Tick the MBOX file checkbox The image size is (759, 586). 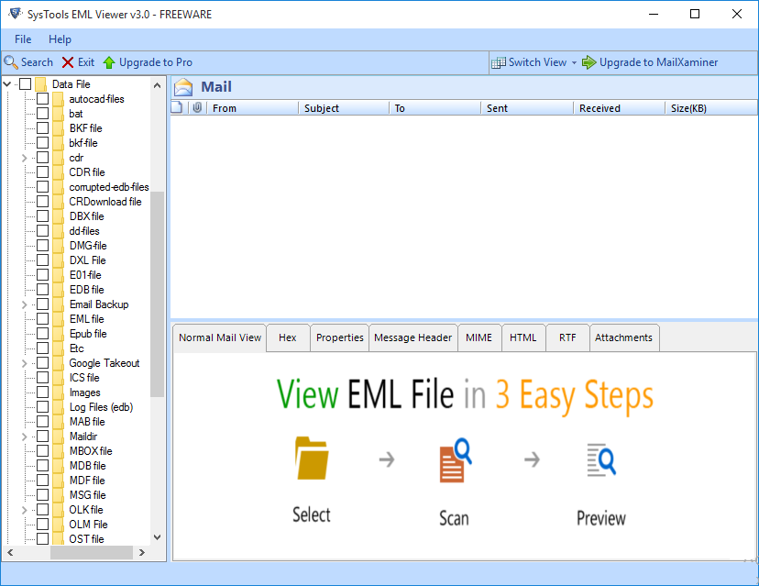pos(42,451)
